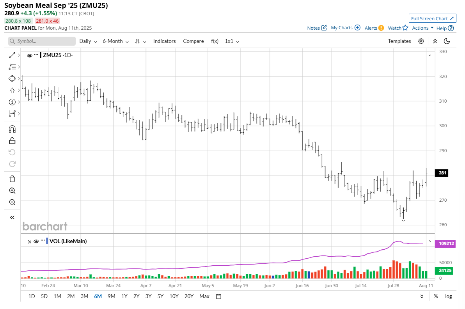Toggle magnet snap mode

point(12,129)
